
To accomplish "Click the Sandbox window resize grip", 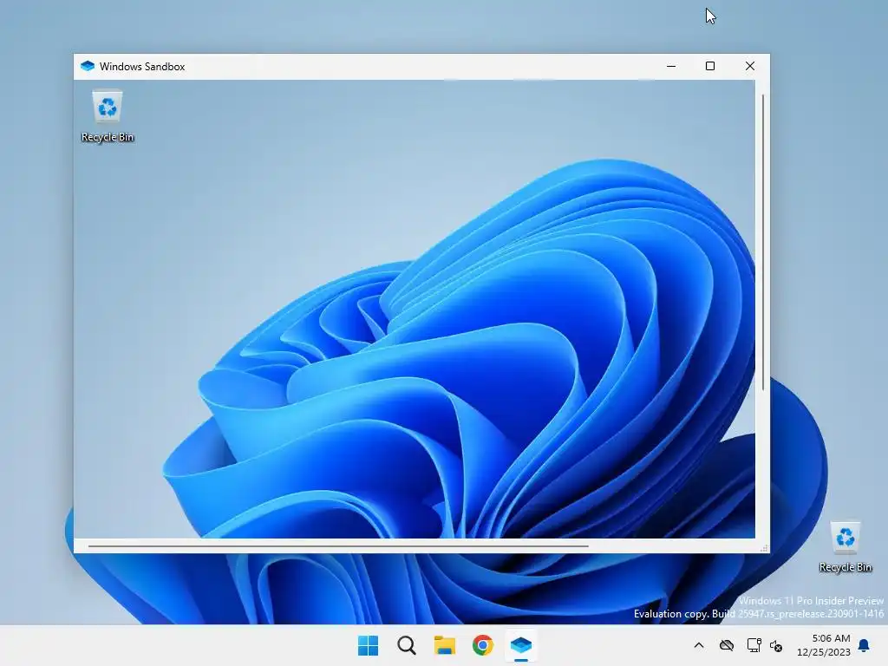I will click(764, 548).
